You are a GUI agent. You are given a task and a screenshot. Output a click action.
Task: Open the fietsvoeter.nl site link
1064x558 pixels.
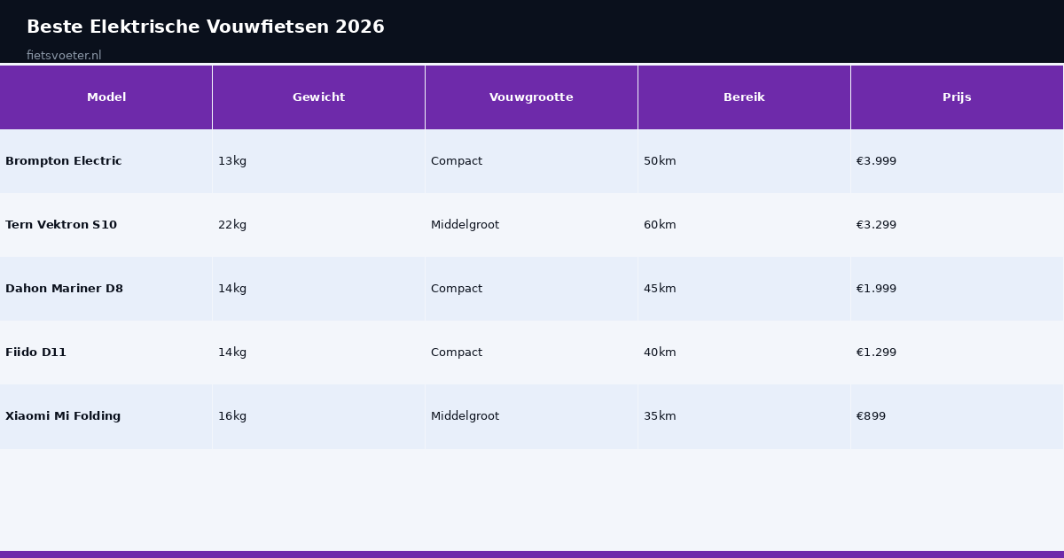click(x=64, y=55)
